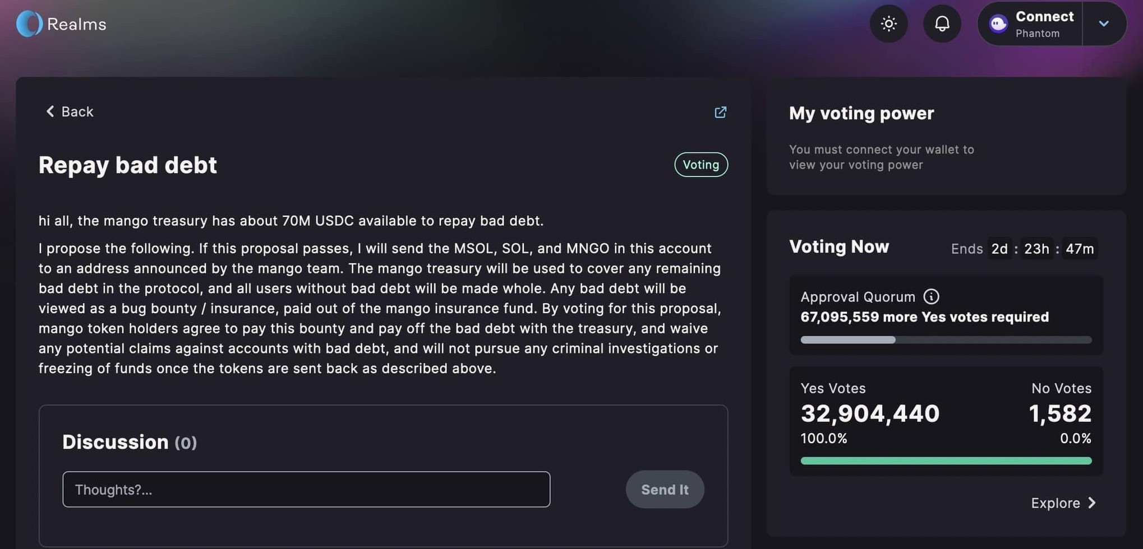The width and height of the screenshot is (1143, 549).
Task: Click the voting countdown timer
Action: tap(1042, 248)
